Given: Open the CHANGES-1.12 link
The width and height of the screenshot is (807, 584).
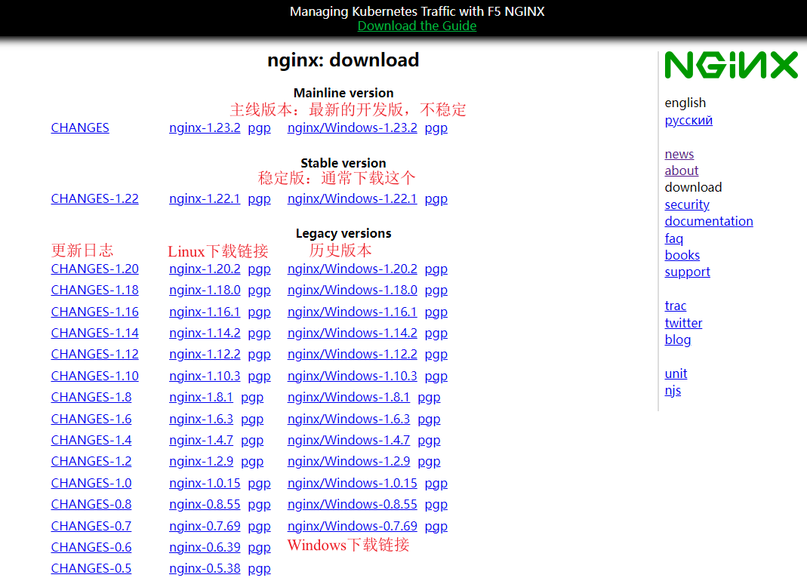Looking at the screenshot, I should [94, 354].
